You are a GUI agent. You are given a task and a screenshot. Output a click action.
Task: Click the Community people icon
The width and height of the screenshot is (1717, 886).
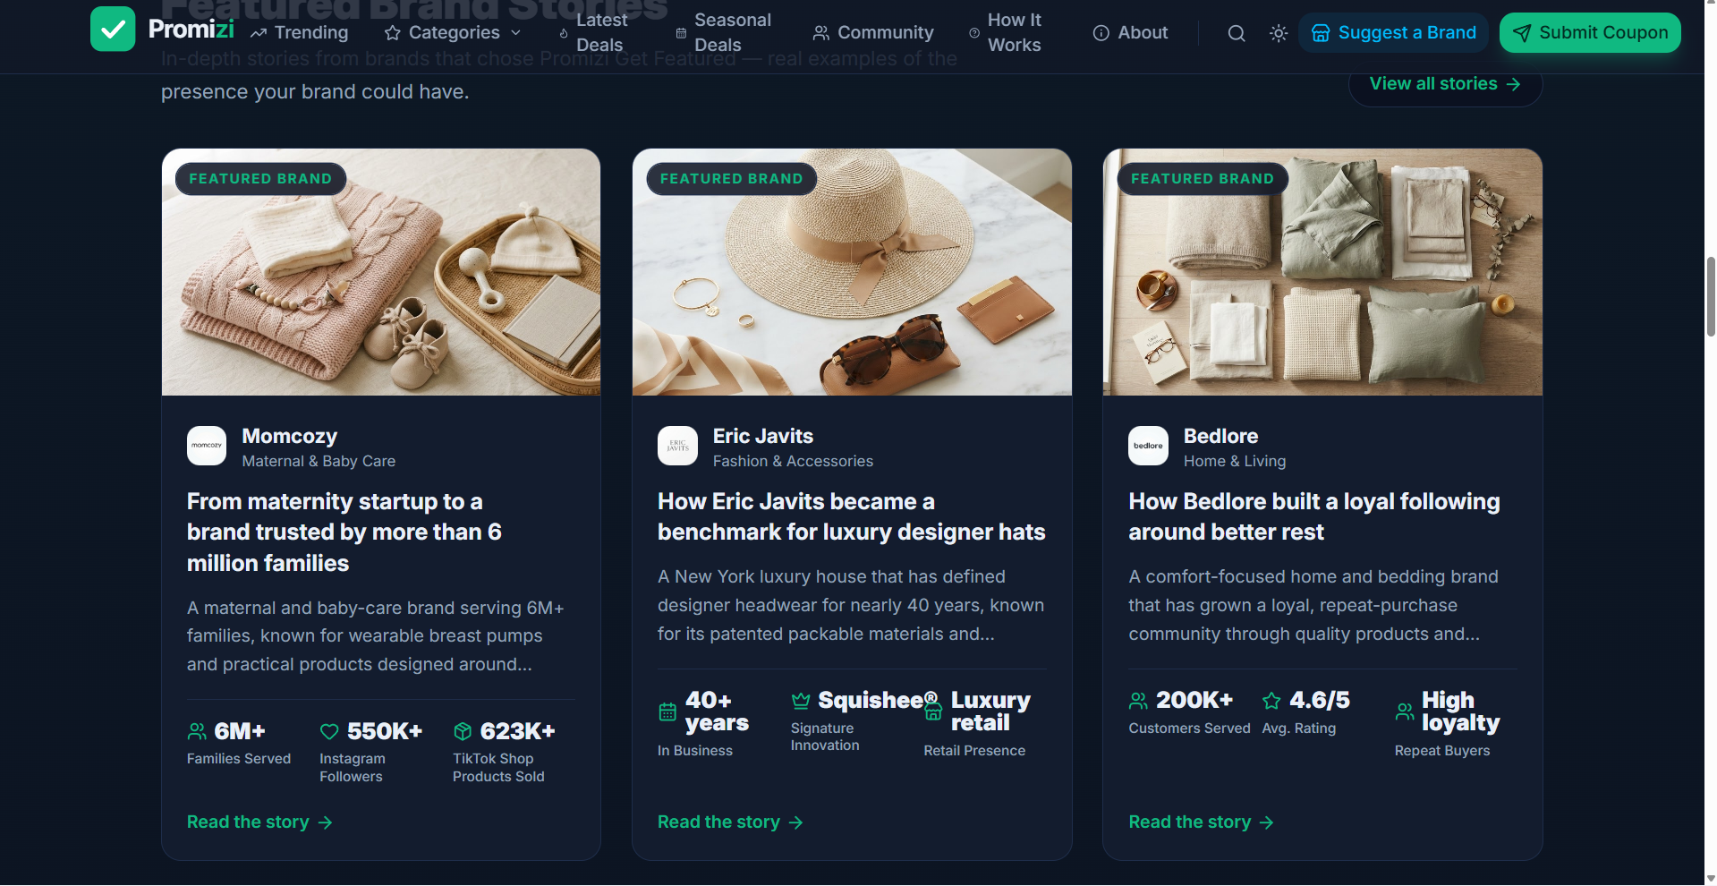pos(820,33)
